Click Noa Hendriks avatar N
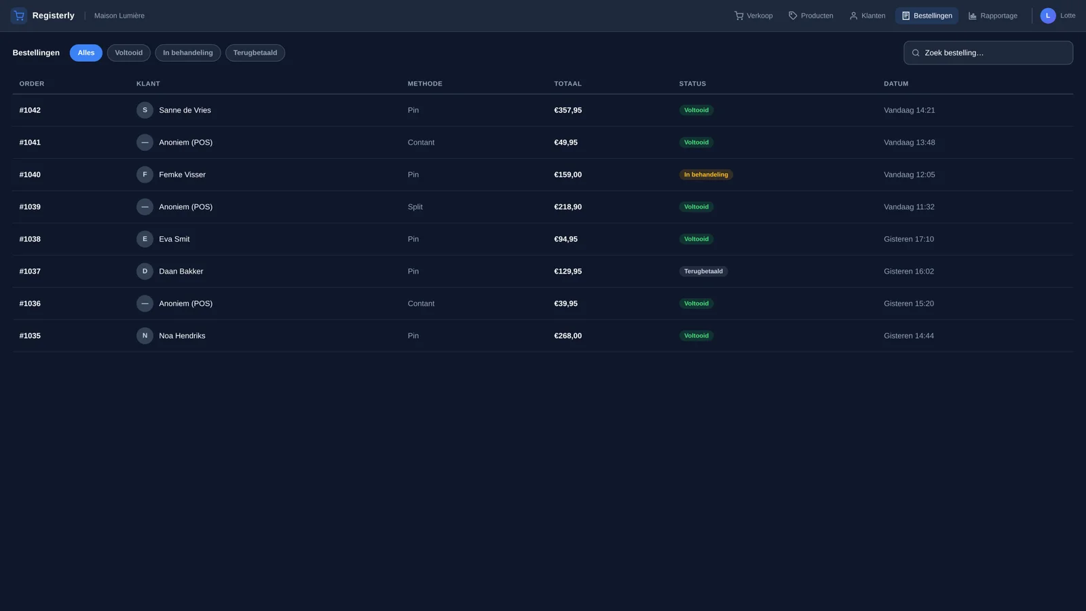The width and height of the screenshot is (1086, 611). click(145, 336)
